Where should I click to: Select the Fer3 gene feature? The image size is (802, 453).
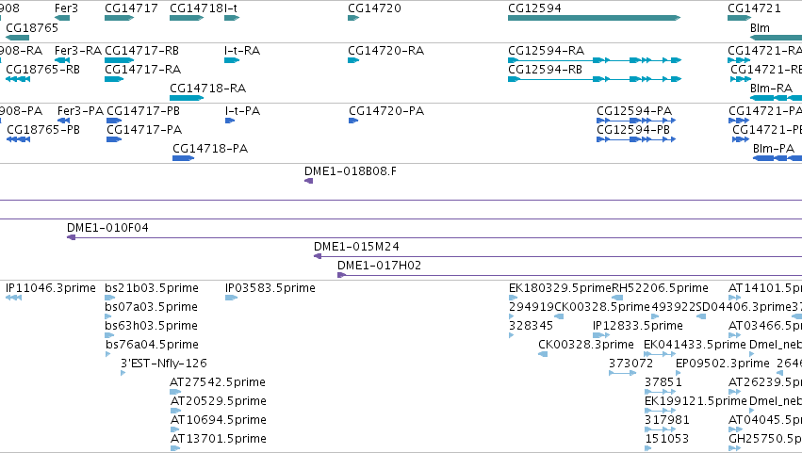[x=62, y=18]
